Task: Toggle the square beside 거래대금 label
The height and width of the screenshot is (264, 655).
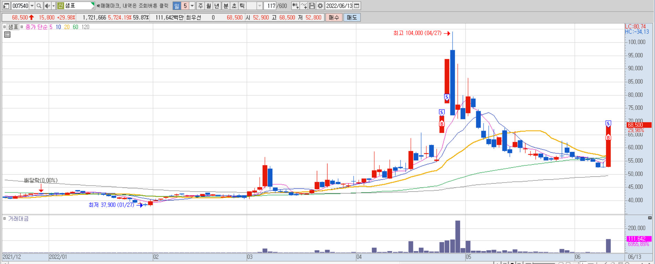Action: pos(4,218)
